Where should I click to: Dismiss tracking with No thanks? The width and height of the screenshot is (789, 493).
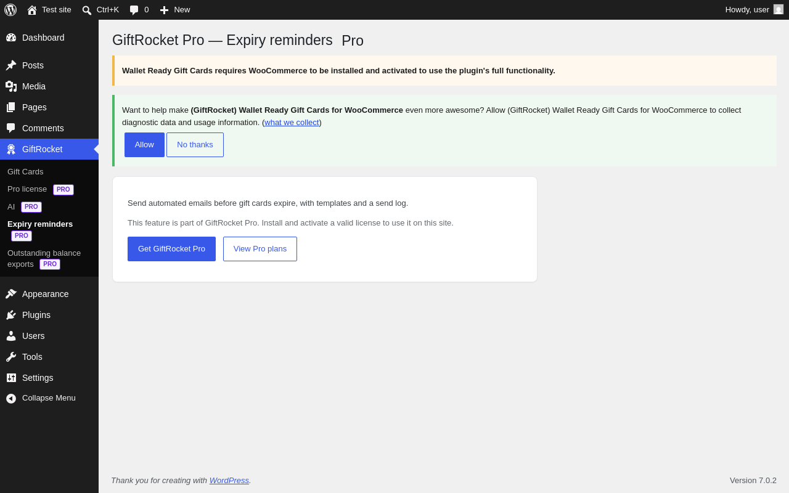[195, 145]
